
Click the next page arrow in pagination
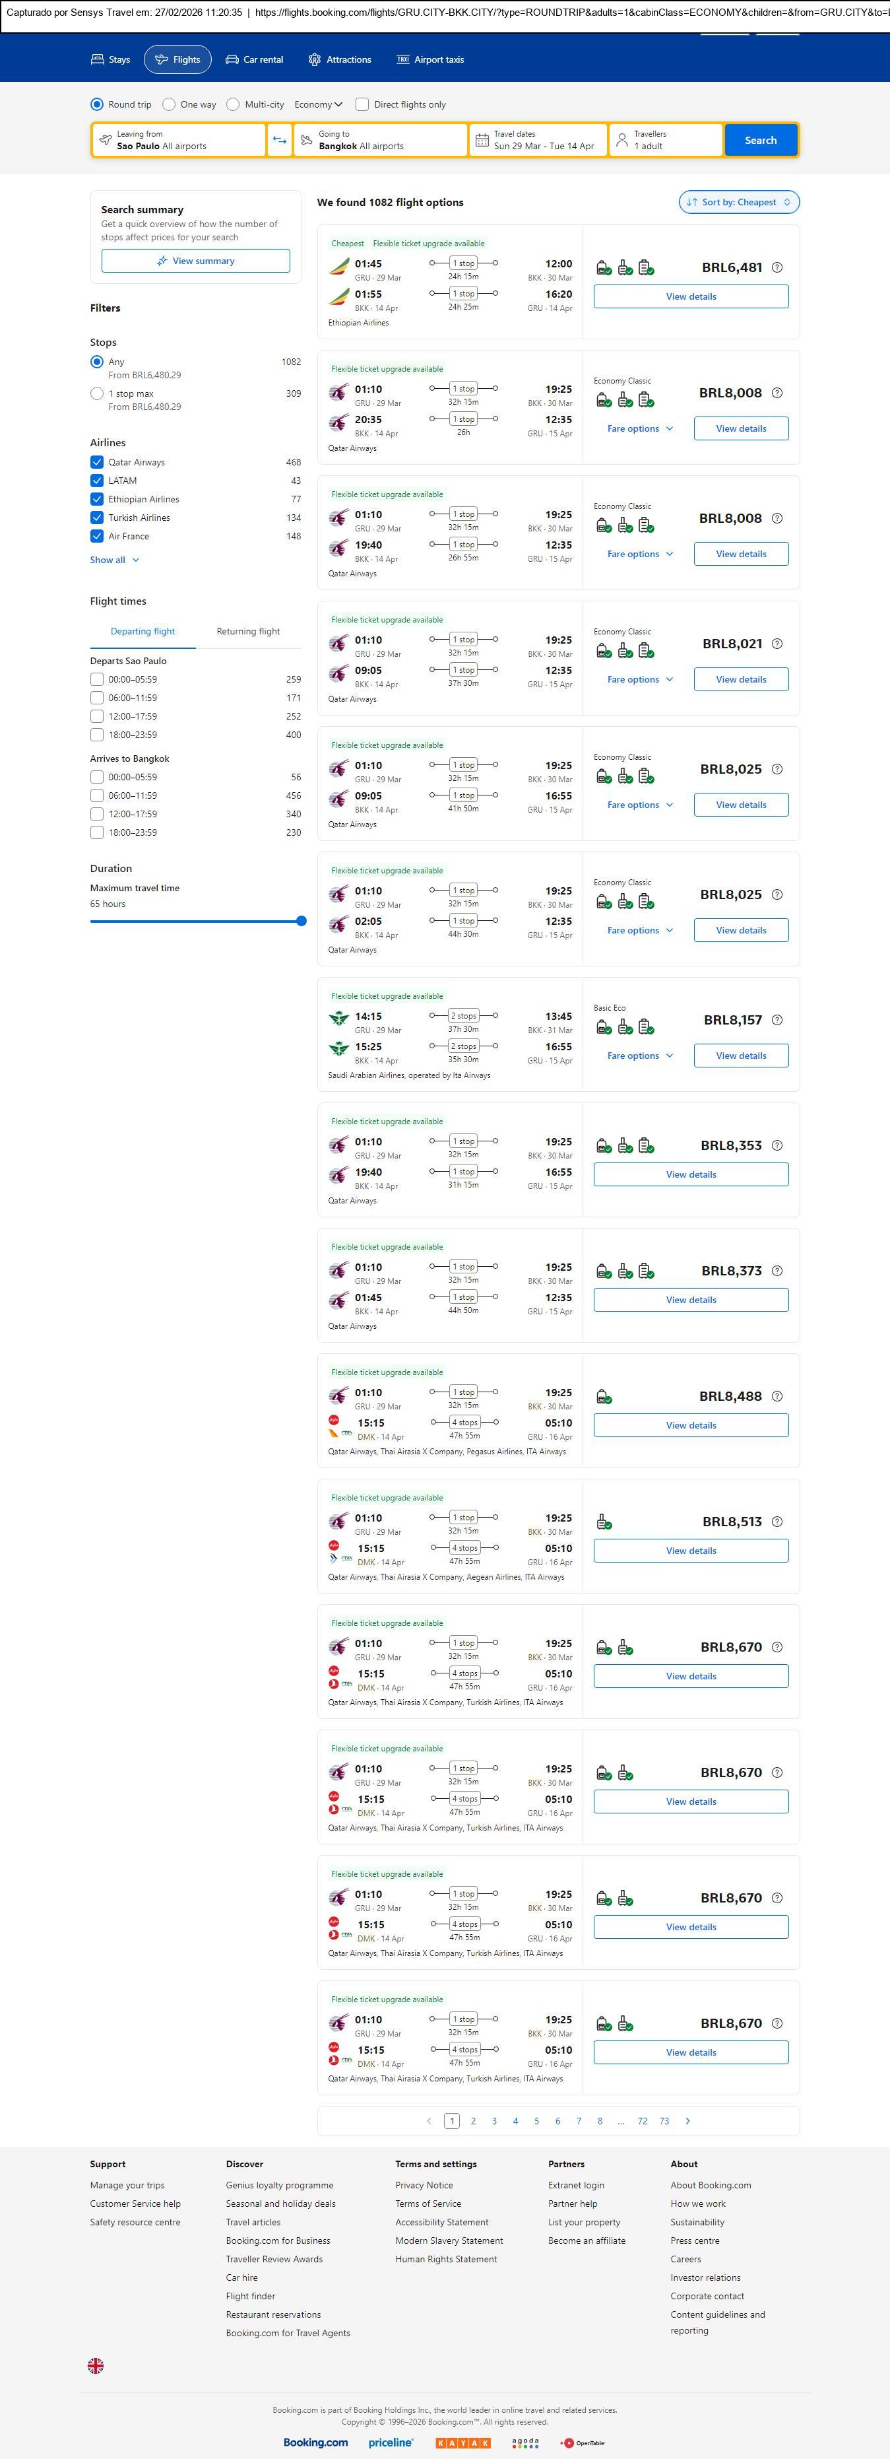pos(687,2121)
